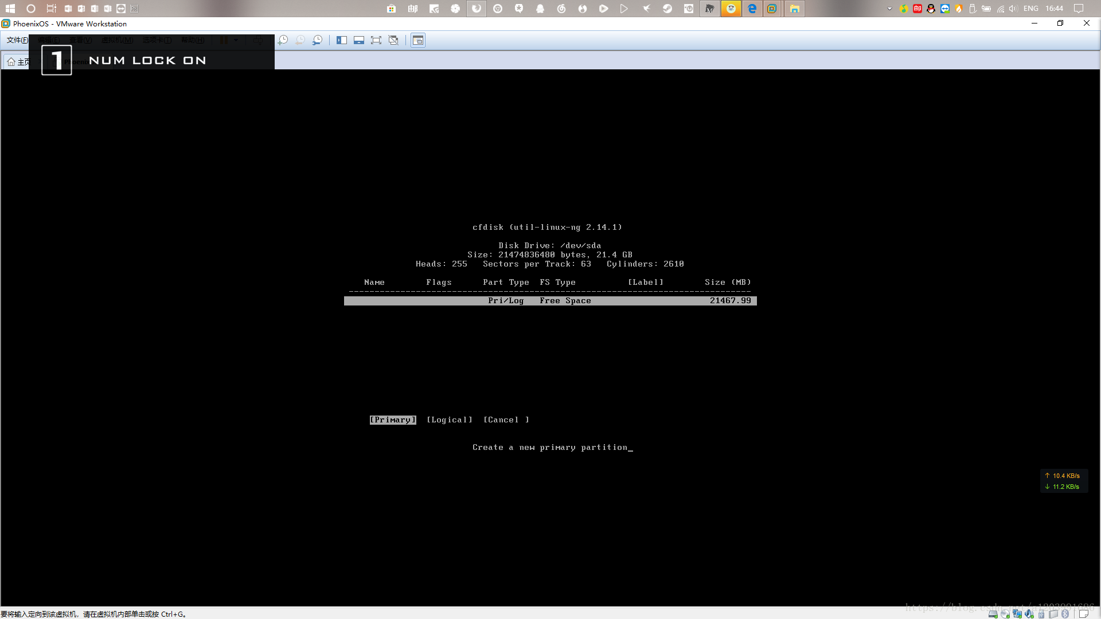Toggle the library sidebar panel icon
Screen dimensions: 1101x619
pyautogui.click(x=342, y=40)
